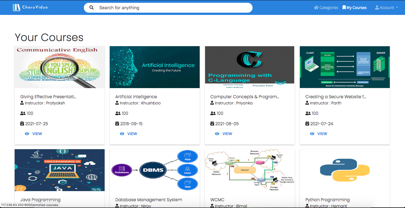This screenshot has width=405, height=208.
Task: Click eye icon on Artificial Intelligence card
Action: [x=122, y=134]
